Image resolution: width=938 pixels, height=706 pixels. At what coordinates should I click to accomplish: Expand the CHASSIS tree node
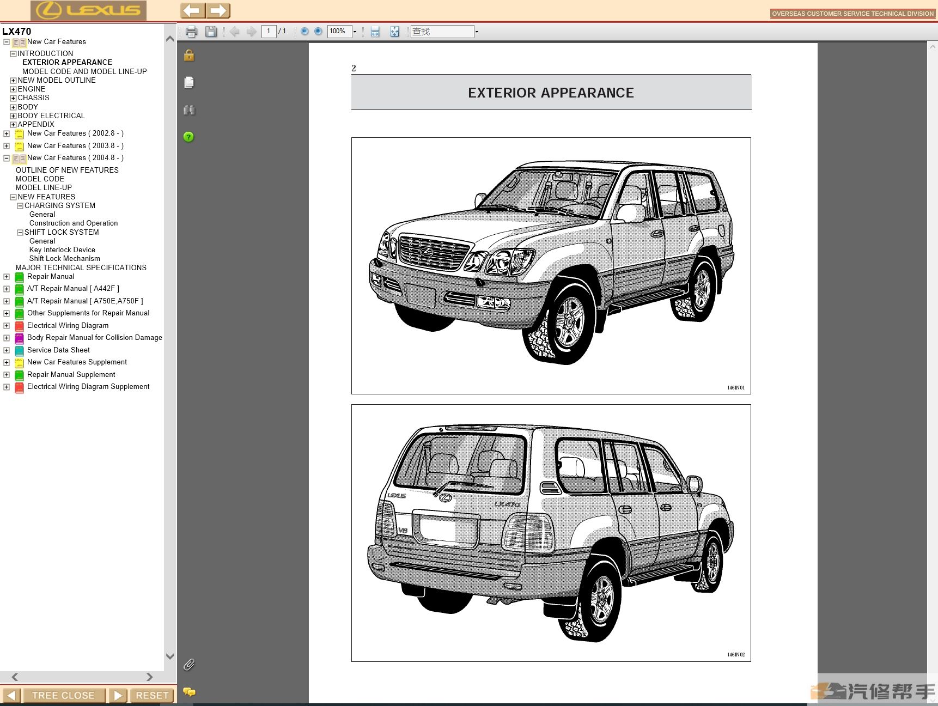pyautogui.click(x=13, y=98)
